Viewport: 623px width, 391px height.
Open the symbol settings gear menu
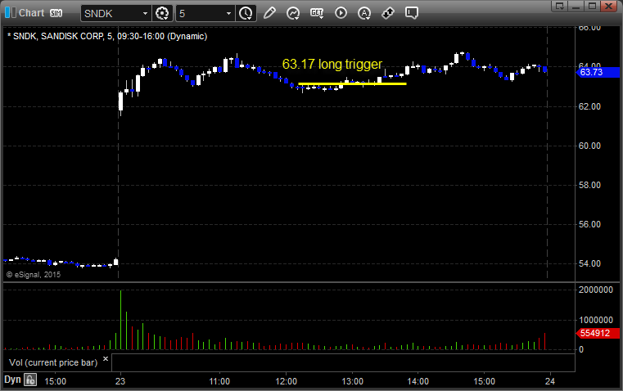[162, 13]
